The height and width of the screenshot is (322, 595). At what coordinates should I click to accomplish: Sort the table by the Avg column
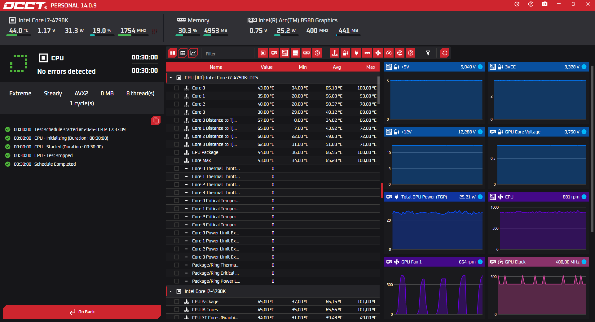(337, 67)
